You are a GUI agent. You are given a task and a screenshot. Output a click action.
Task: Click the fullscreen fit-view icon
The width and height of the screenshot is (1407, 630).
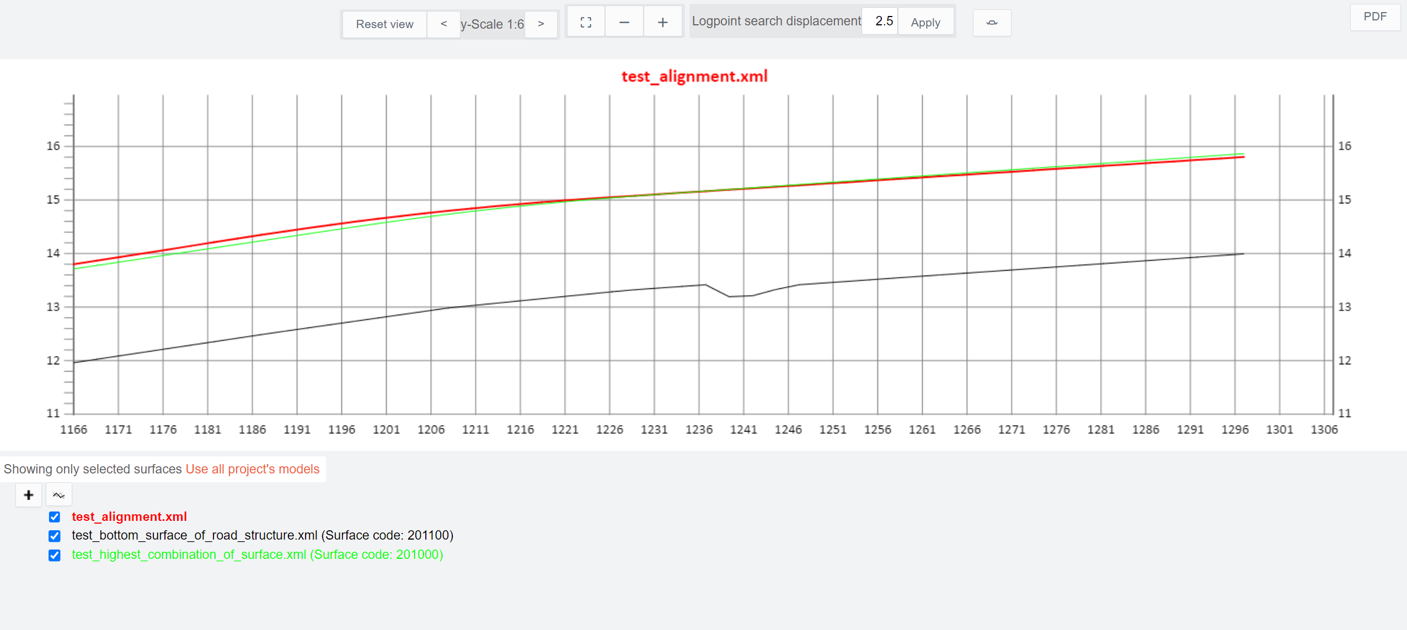pyautogui.click(x=586, y=23)
